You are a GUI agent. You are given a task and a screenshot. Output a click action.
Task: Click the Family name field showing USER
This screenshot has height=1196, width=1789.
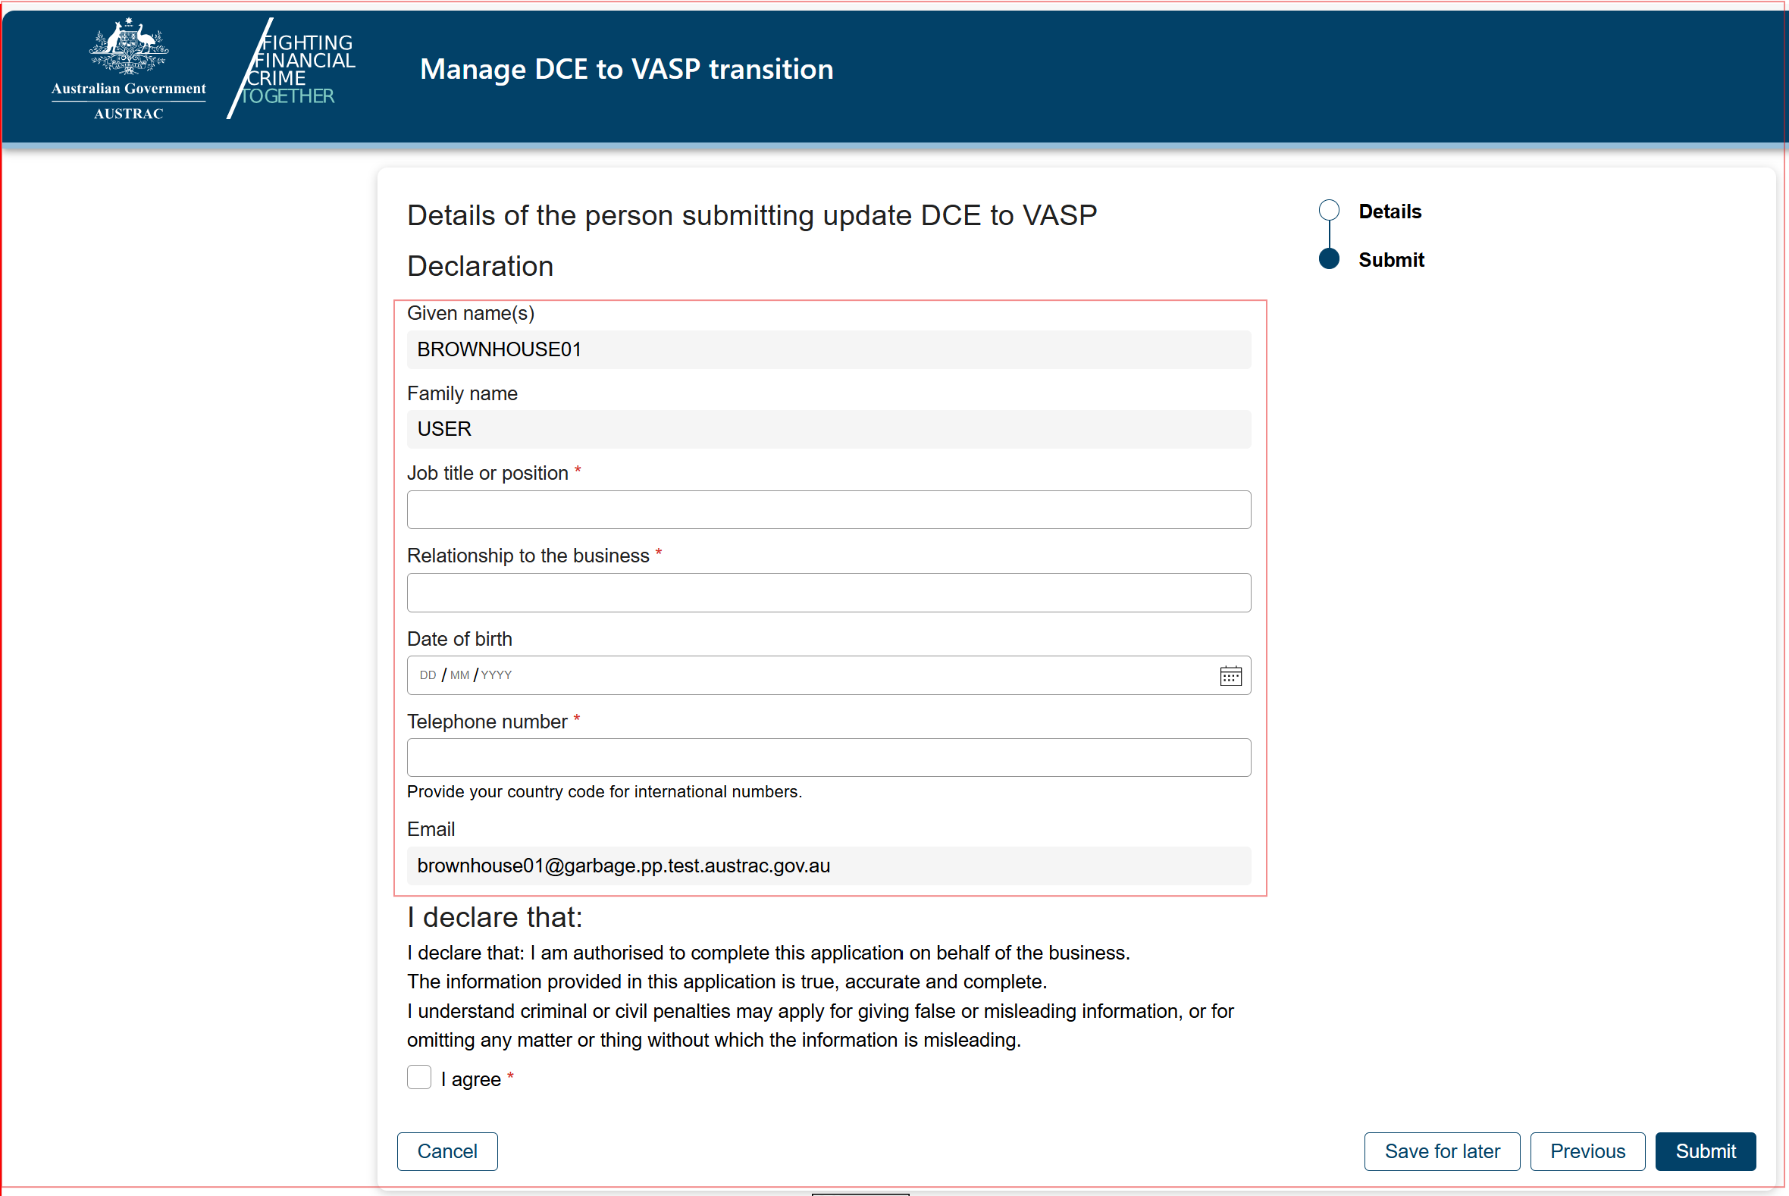click(829, 429)
